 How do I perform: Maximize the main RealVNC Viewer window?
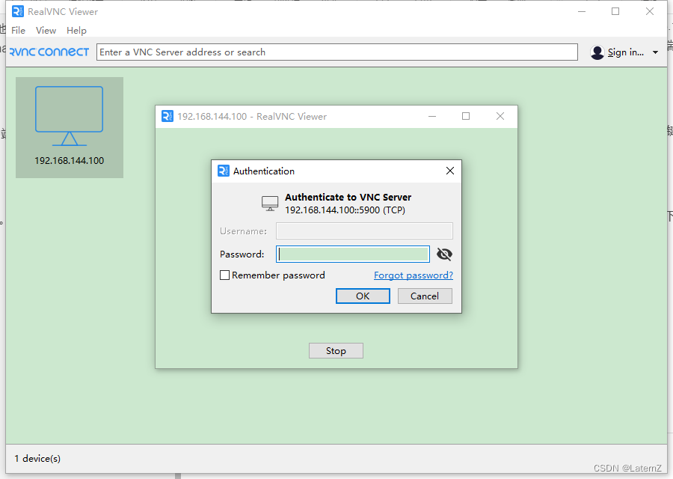615,11
